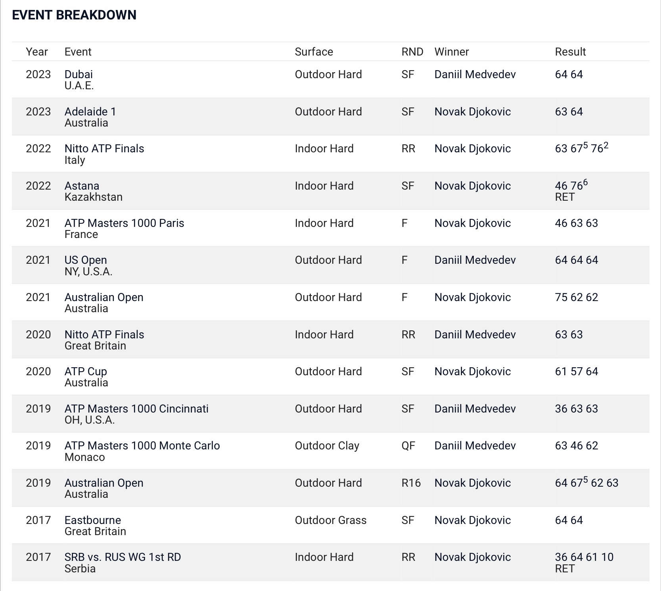
Task: View the 75 62 62 Australian Open result
Action: 577,297
